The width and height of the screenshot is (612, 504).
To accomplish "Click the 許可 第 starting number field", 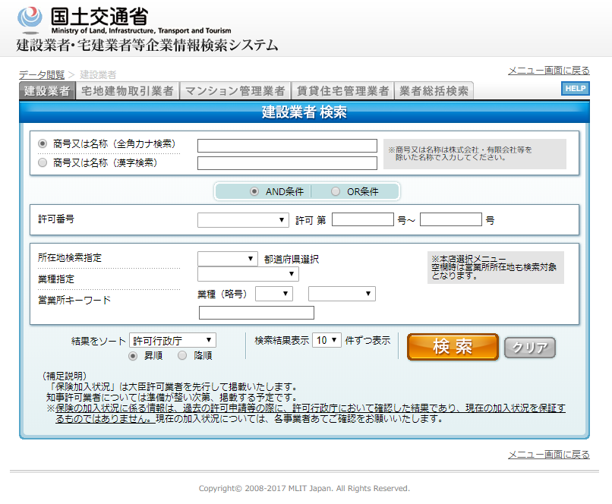I will 363,219.
